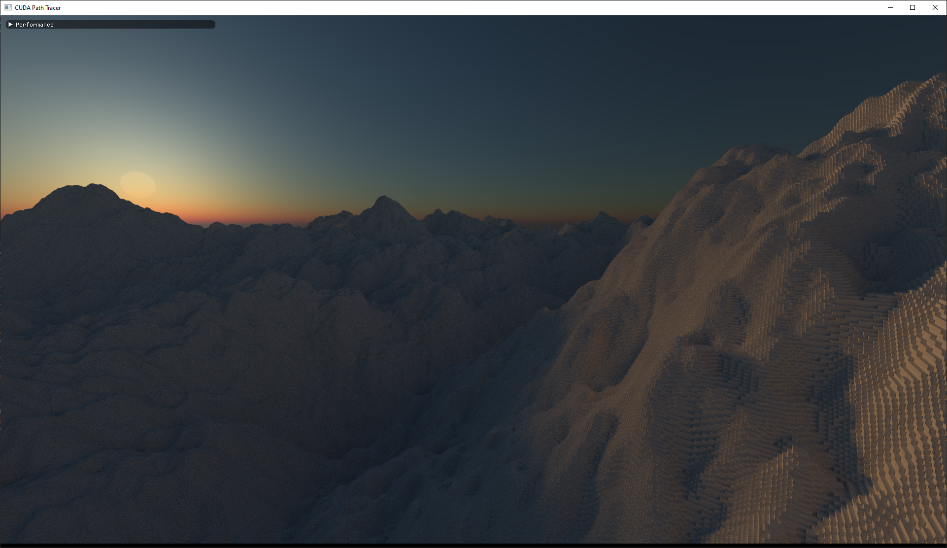947x548 pixels.
Task: Expand the Performance panel arrow
Action: 10,24
